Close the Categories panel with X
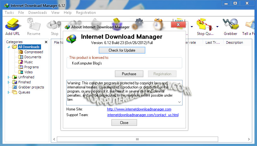 pyautogui.click(x=46, y=42)
